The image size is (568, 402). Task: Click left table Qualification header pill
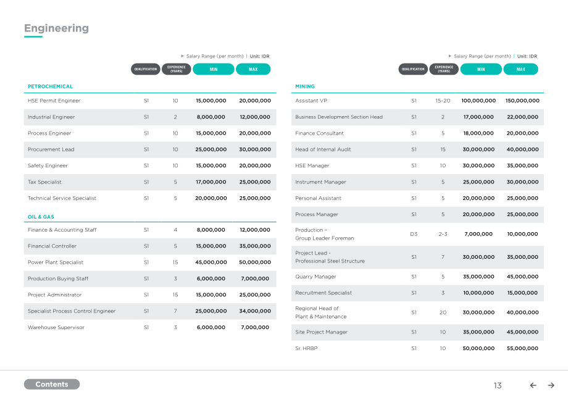pos(146,69)
